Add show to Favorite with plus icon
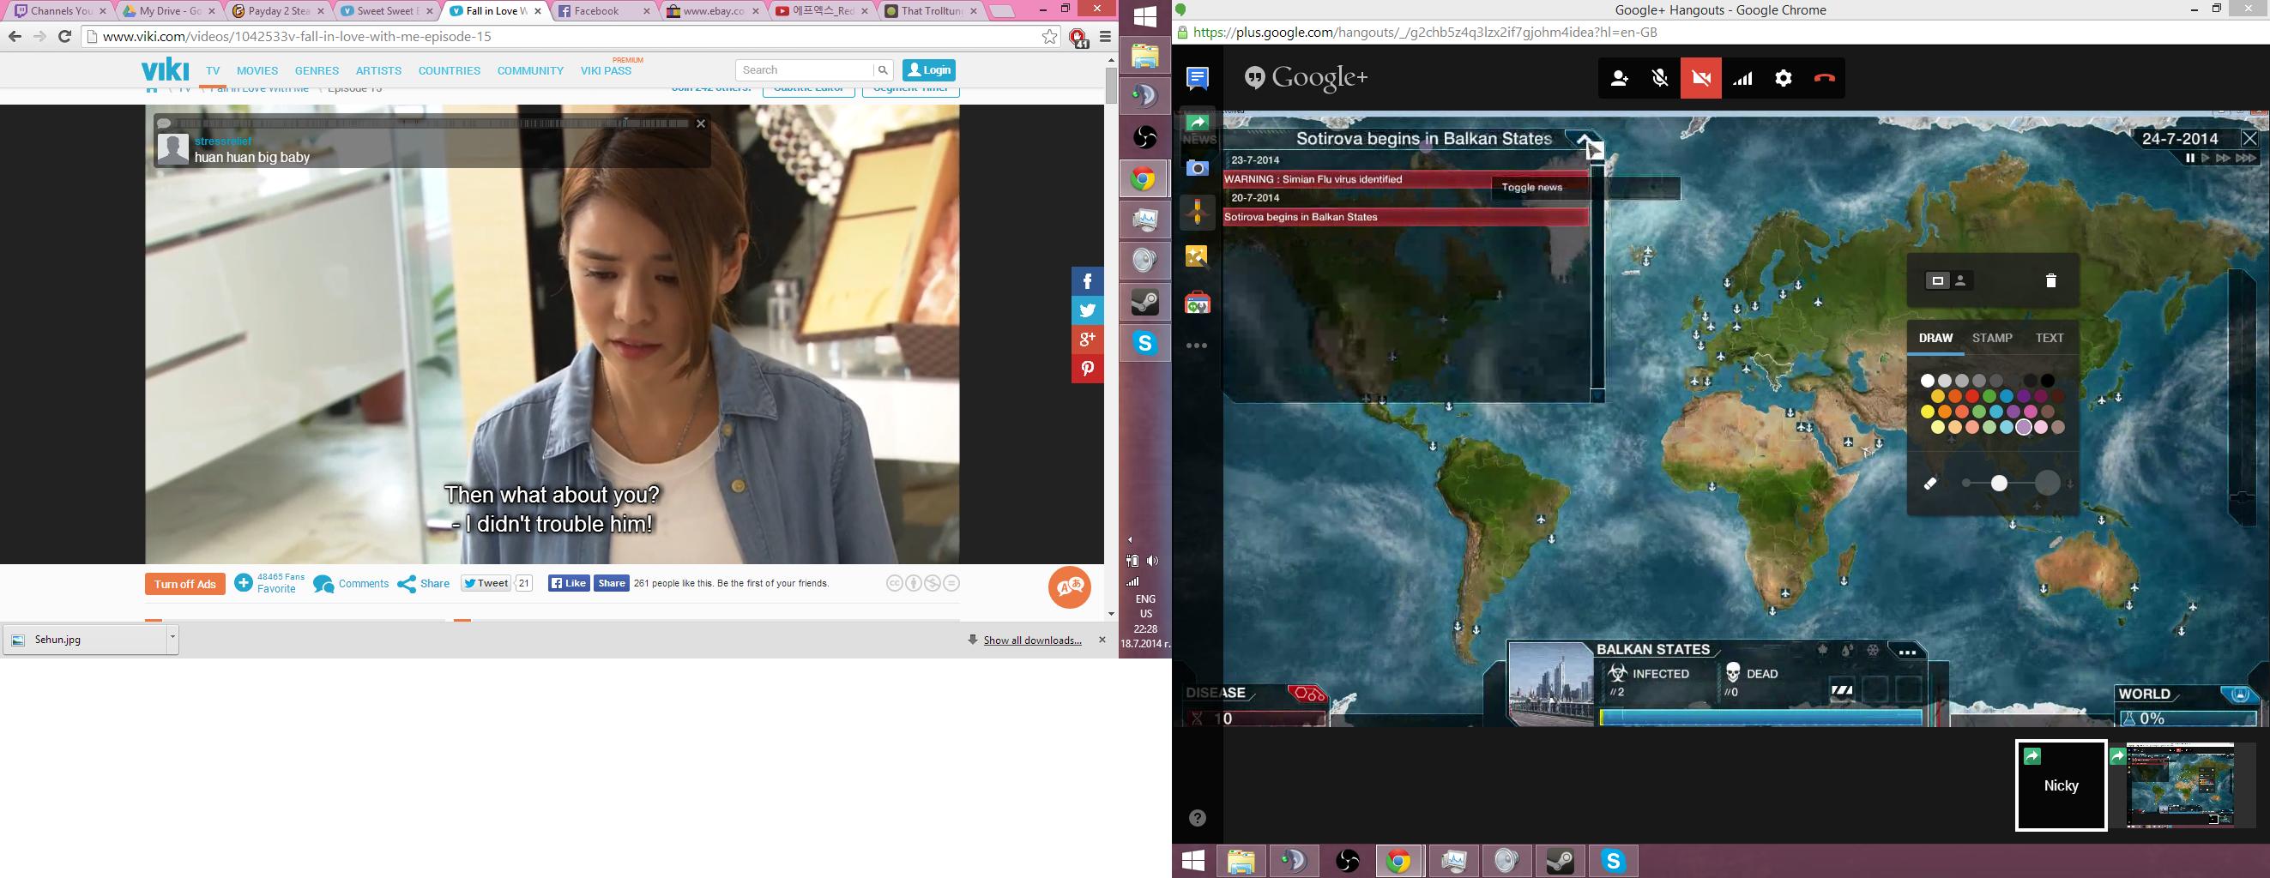 point(244,583)
